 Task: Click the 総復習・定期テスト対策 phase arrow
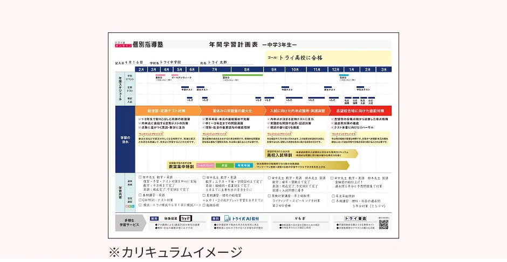click(168, 111)
